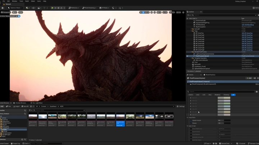Click the Show button in the viewport
Screen dimensions: 259x145
click(x=21, y=12)
